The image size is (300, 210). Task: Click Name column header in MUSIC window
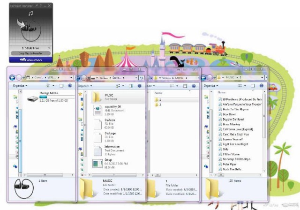(158, 93)
